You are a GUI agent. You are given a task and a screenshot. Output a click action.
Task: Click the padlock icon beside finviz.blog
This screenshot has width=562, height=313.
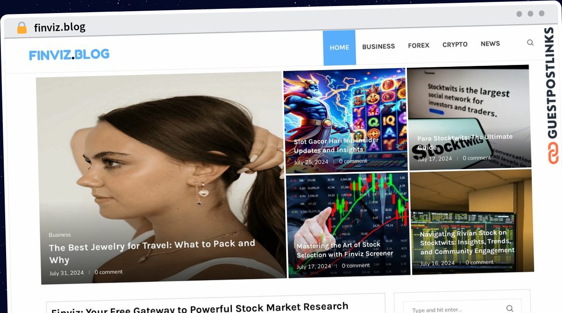(x=22, y=28)
